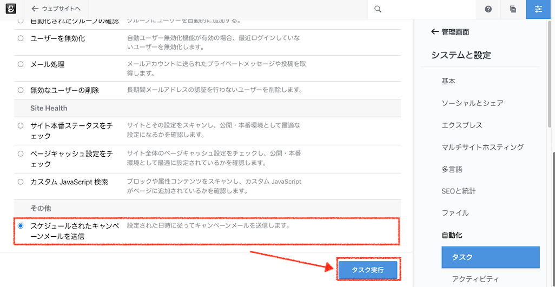This screenshot has height=287, width=555.
Task: Open the SEOと統計 menu item
Action: point(459,191)
